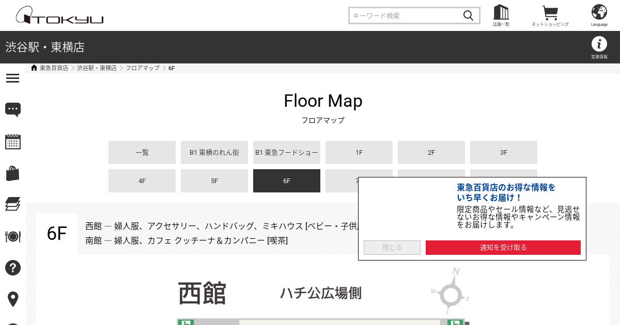Click the 東急百貨店 breadcrumb link
The width and height of the screenshot is (620, 325).
click(x=54, y=68)
